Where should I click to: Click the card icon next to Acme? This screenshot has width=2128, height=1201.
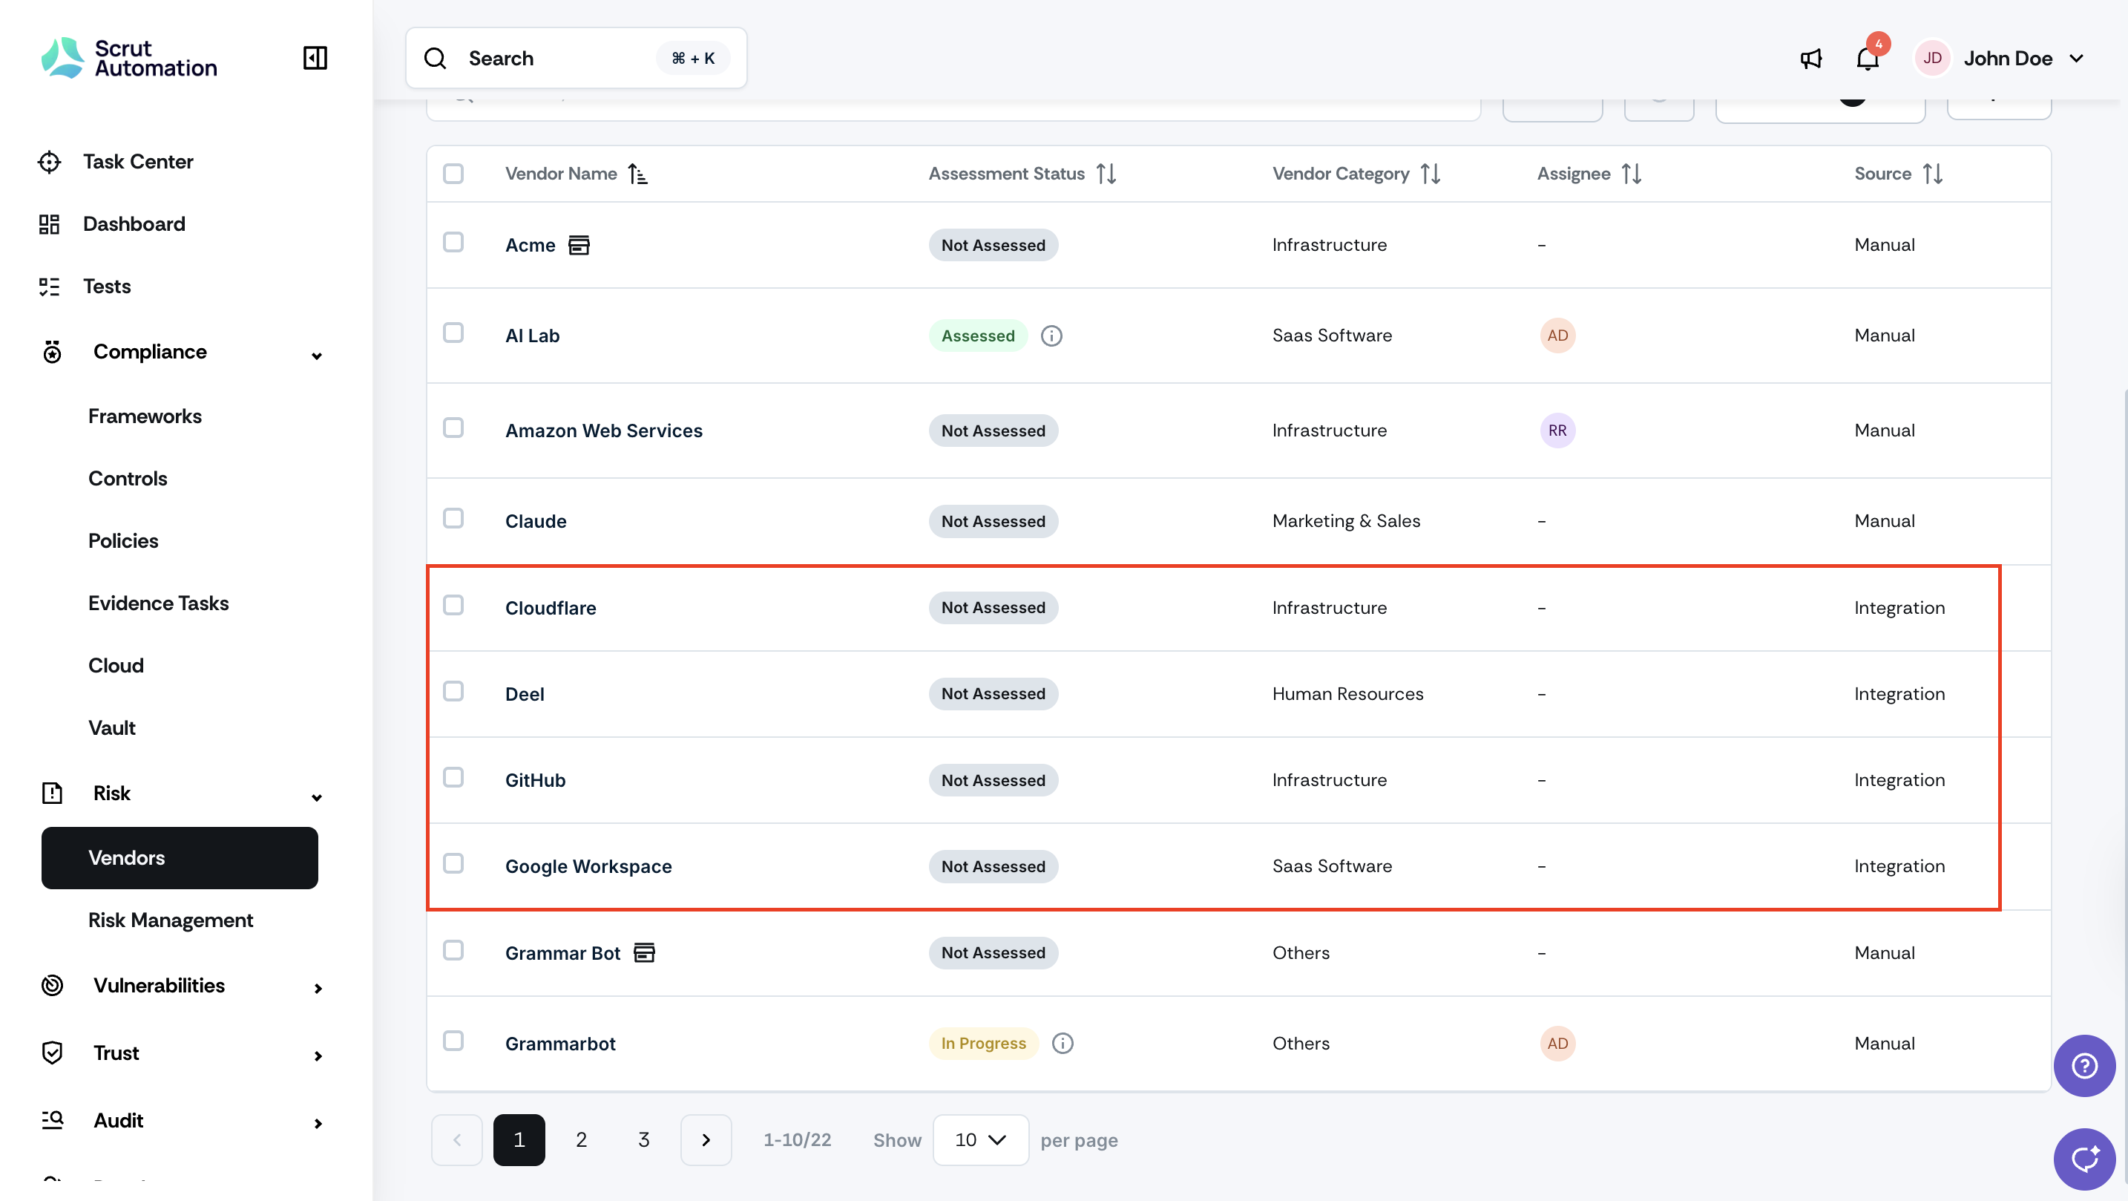click(578, 245)
